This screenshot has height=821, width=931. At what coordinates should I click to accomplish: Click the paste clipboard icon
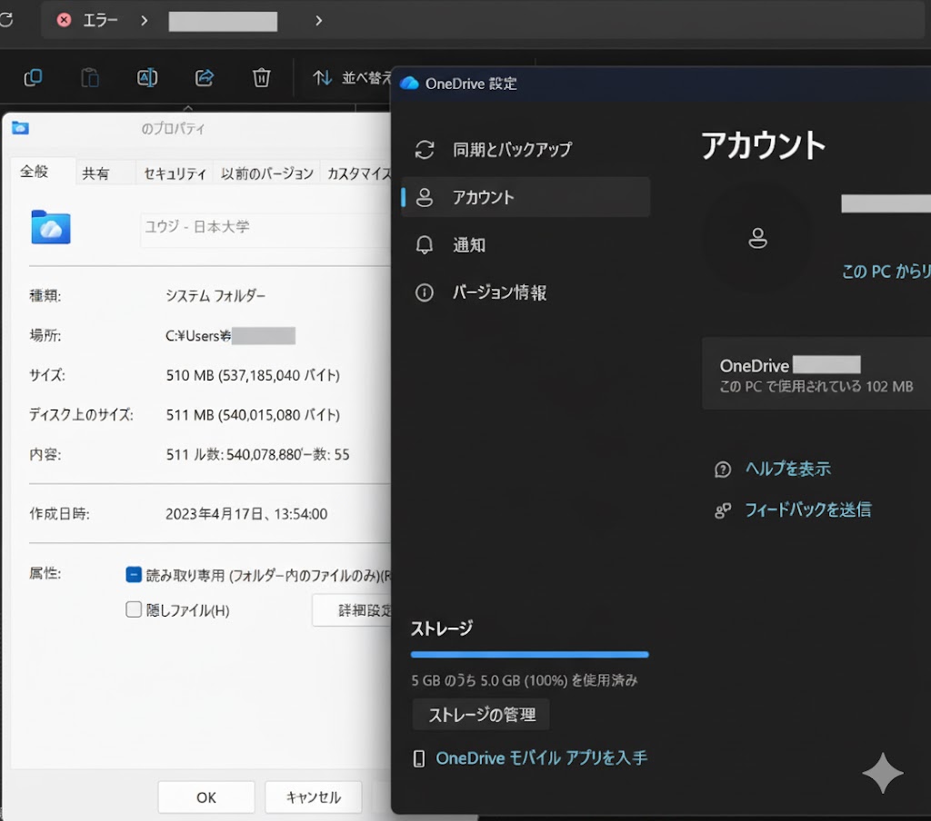(x=90, y=78)
